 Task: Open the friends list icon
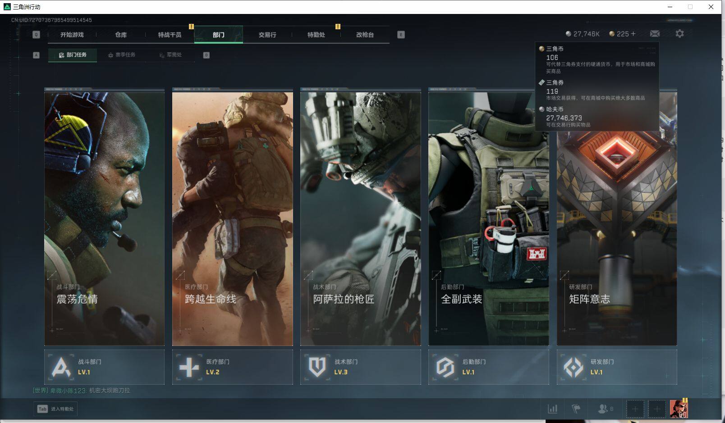[x=603, y=409]
